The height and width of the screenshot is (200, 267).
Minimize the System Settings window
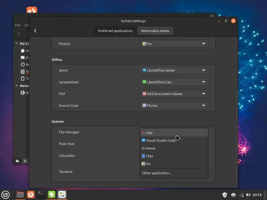click(x=219, y=21)
